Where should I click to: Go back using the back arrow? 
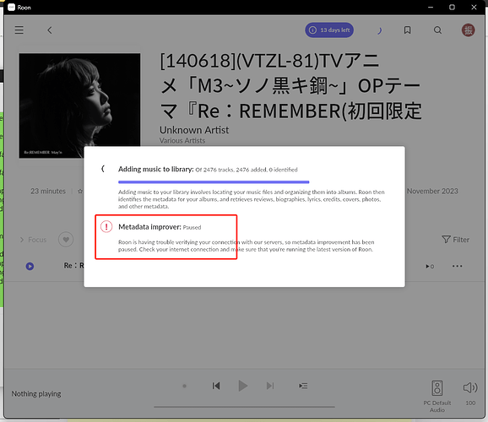tap(50, 30)
